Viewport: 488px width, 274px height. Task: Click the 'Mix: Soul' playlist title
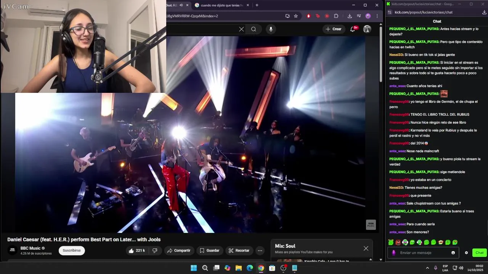[x=285, y=246]
